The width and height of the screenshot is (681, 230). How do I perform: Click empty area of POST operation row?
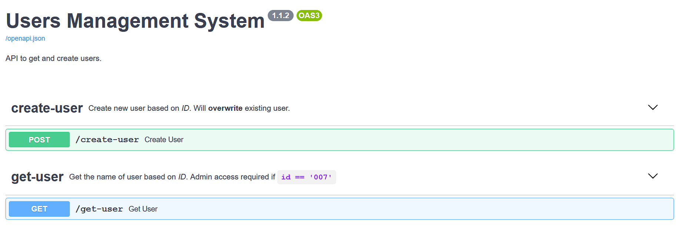click(426, 140)
